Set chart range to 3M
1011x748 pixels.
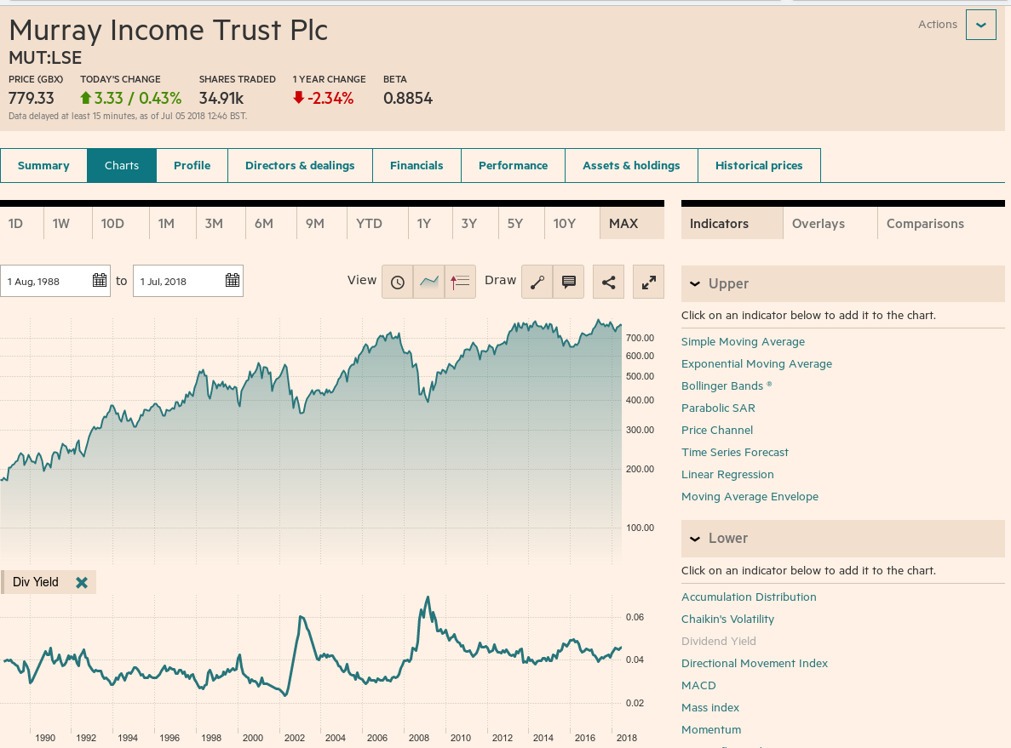pyautogui.click(x=214, y=224)
